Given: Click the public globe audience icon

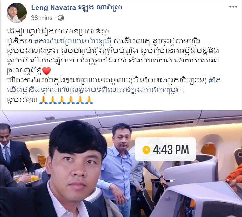Looking at the screenshot, I should coord(61,18).
